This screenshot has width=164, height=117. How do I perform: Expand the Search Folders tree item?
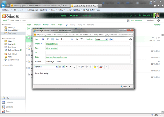click(3, 60)
